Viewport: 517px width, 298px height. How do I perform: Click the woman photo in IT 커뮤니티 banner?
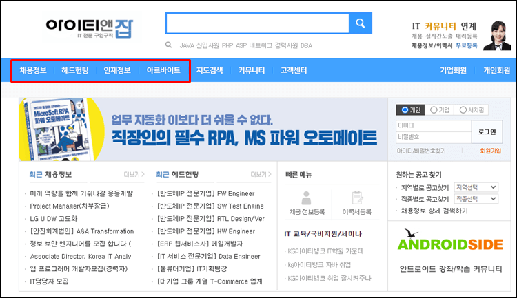pyautogui.click(x=497, y=36)
